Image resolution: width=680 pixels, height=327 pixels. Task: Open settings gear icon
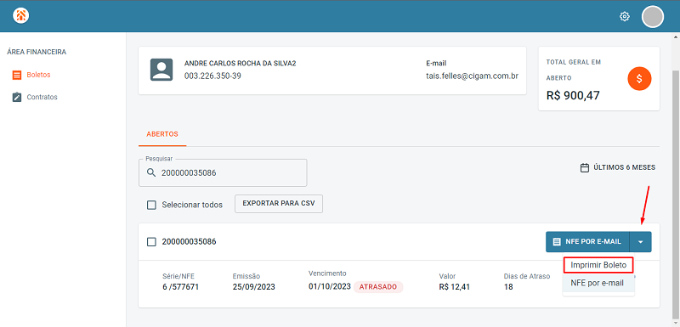[625, 17]
